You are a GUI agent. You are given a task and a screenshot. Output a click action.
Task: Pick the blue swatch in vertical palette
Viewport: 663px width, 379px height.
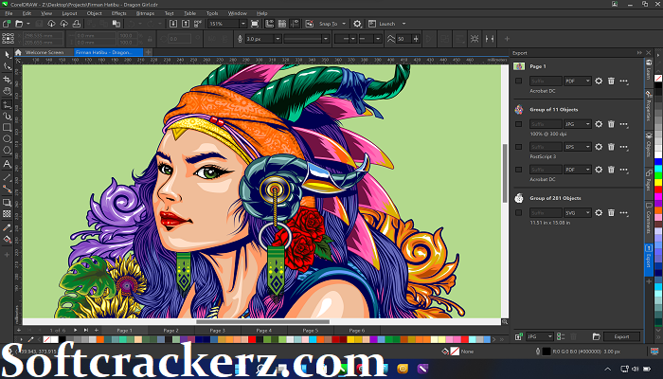click(658, 162)
